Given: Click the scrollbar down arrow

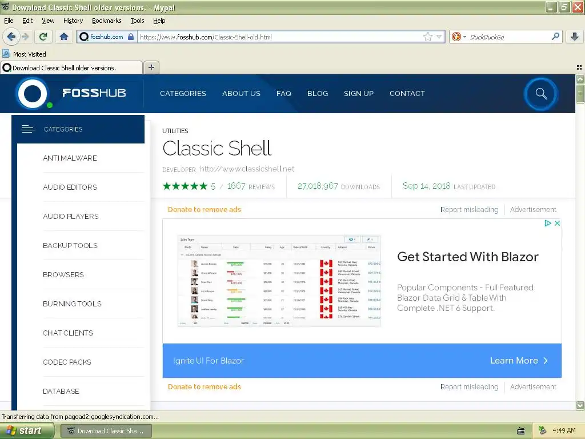Looking at the screenshot, I should coord(580,405).
